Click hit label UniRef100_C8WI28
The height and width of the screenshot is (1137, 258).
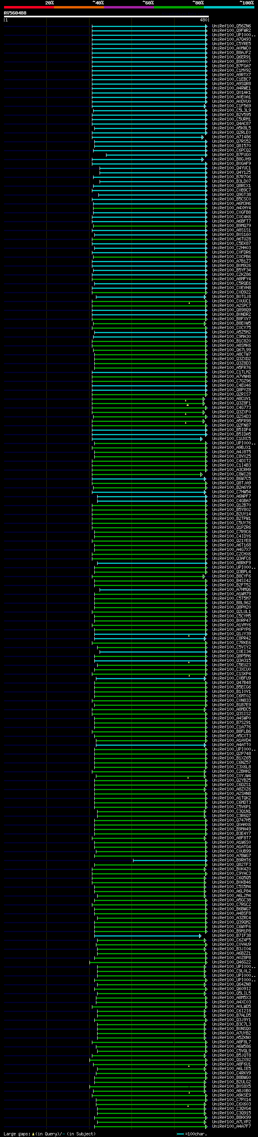(x=231, y=474)
